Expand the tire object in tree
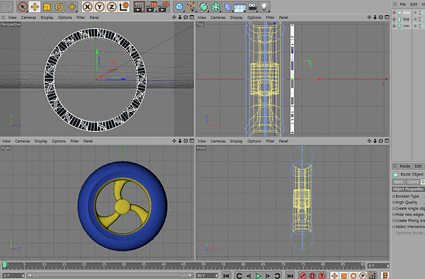Image resolution: width=425 pixels, height=279 pixels. 394,19
